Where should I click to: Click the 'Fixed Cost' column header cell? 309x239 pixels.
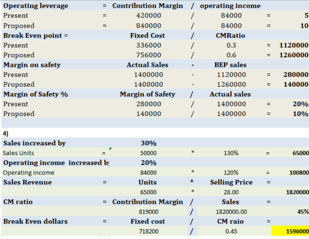point(147,35)
